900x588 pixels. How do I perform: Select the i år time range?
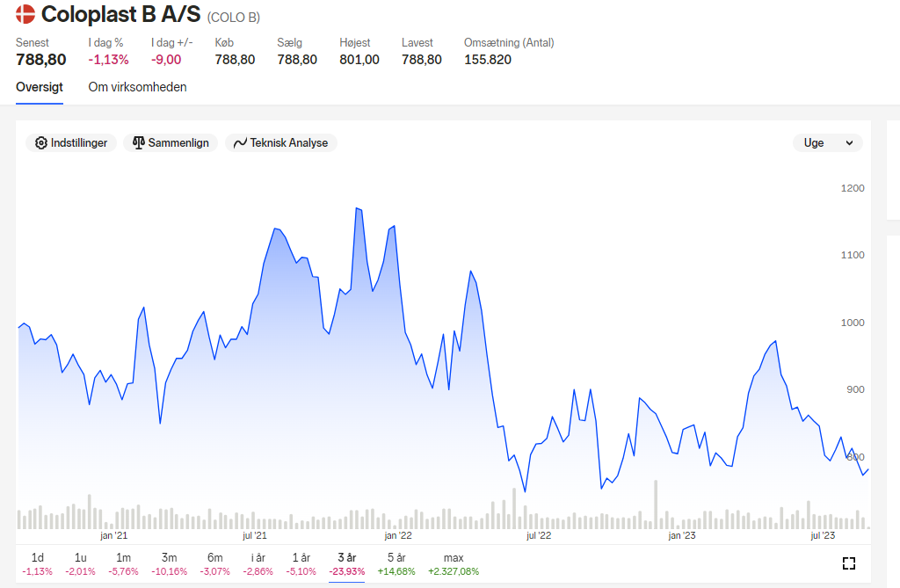258,564
